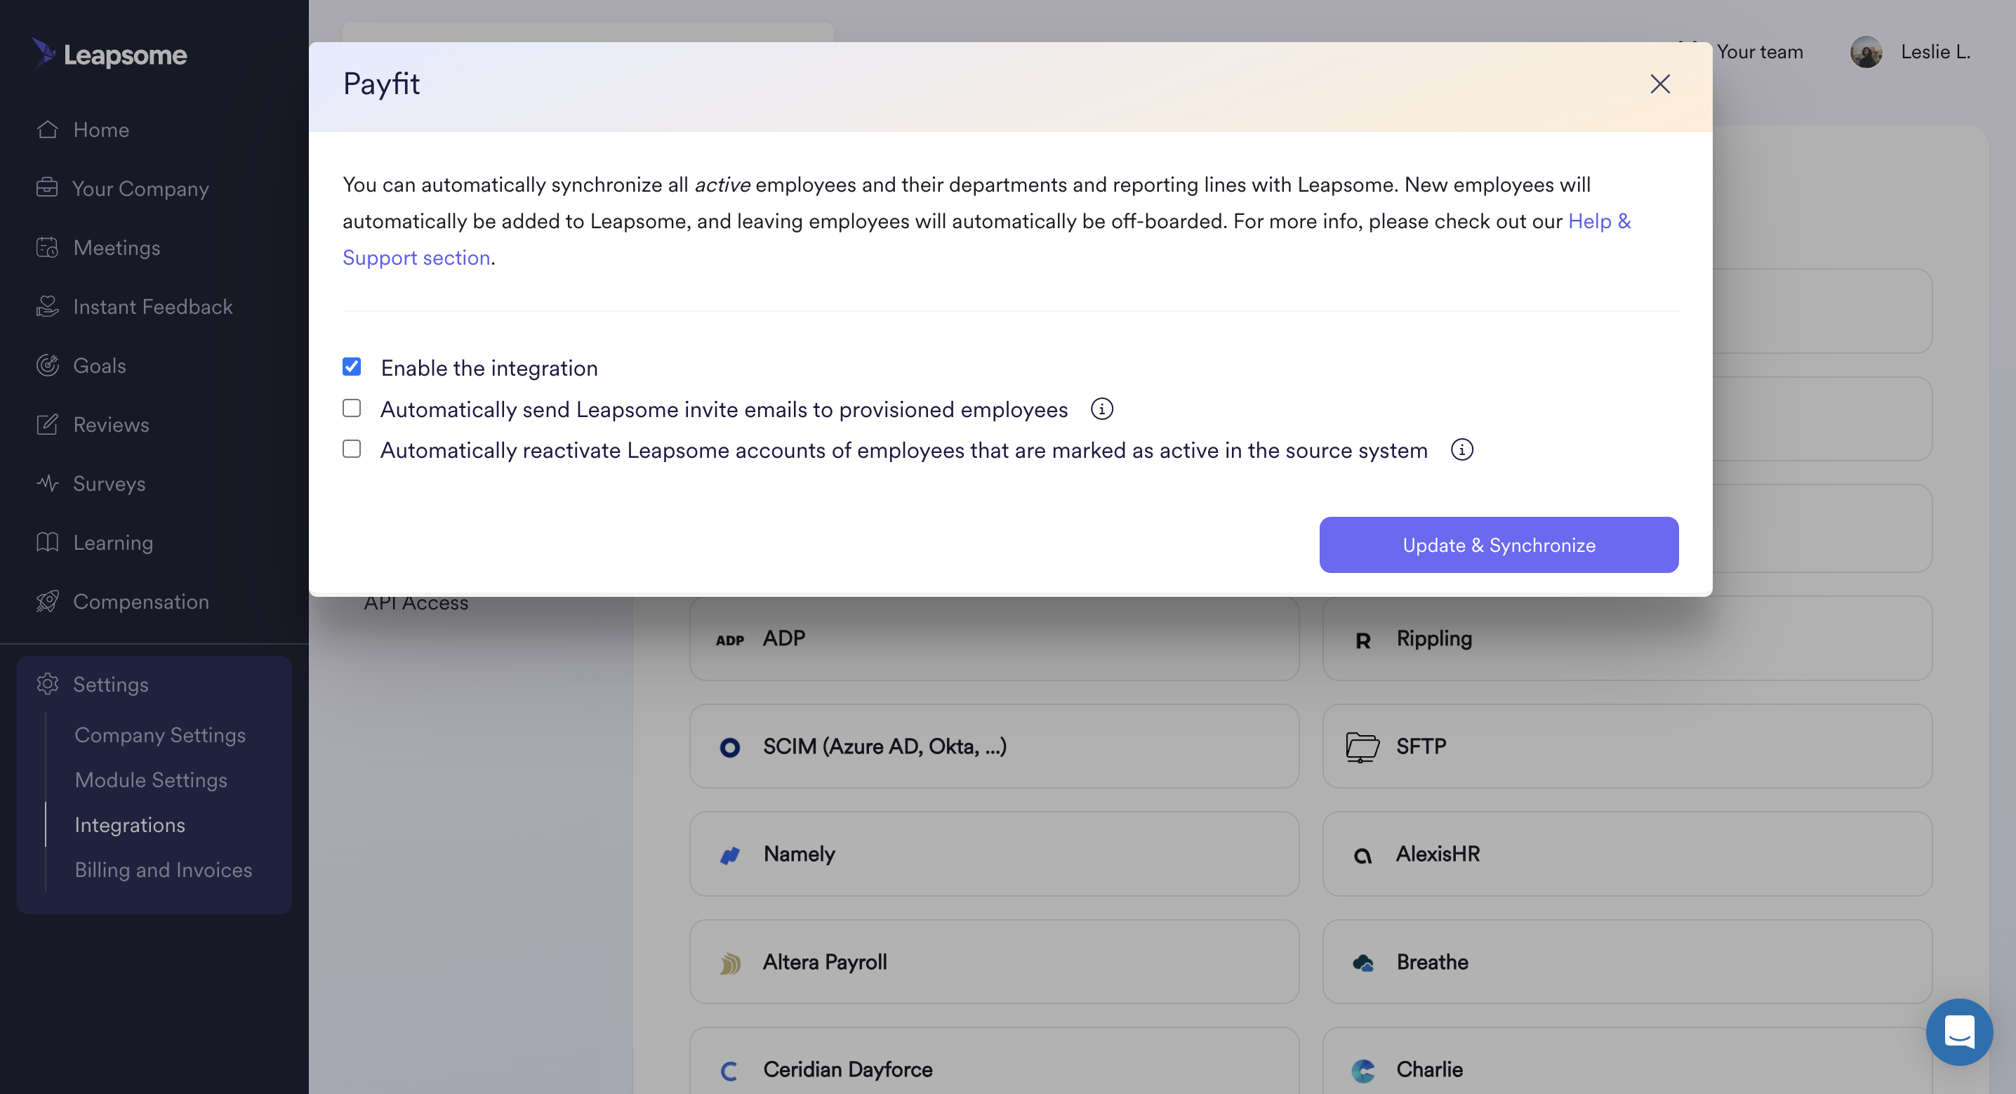2016x1094 pixels.
Task: Open Compensation menu item
Action: click(x=141, y=602)
